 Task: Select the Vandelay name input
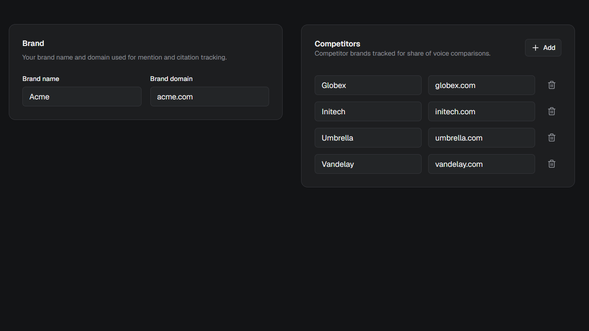point(368,164)
